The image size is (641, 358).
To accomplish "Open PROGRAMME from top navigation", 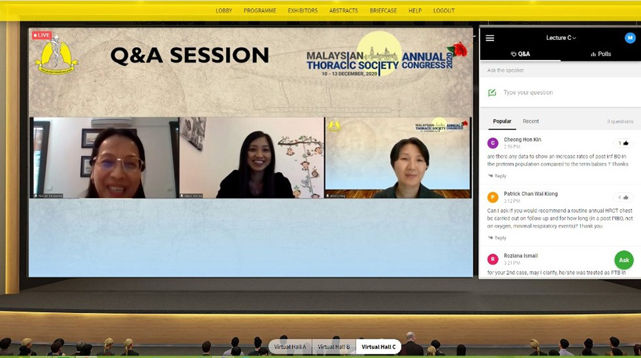I will (x=260, y=11).
